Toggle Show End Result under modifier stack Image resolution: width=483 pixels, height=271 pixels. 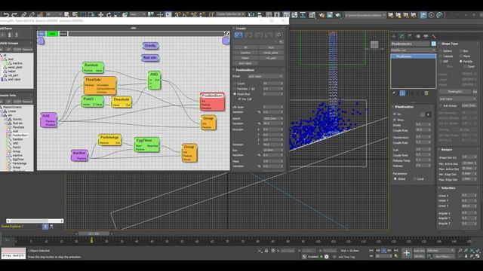point(402,93)
